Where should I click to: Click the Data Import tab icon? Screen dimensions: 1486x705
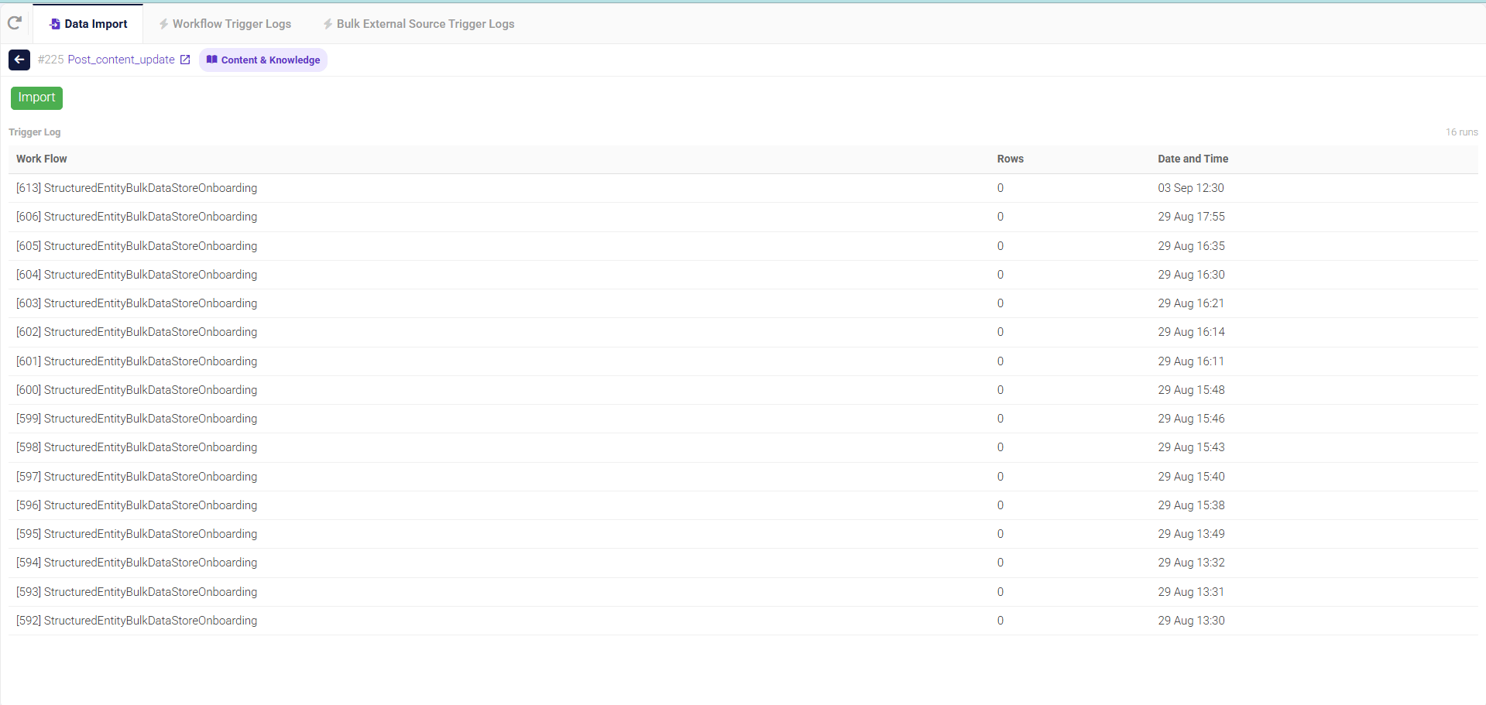click(x=55, y=24)
